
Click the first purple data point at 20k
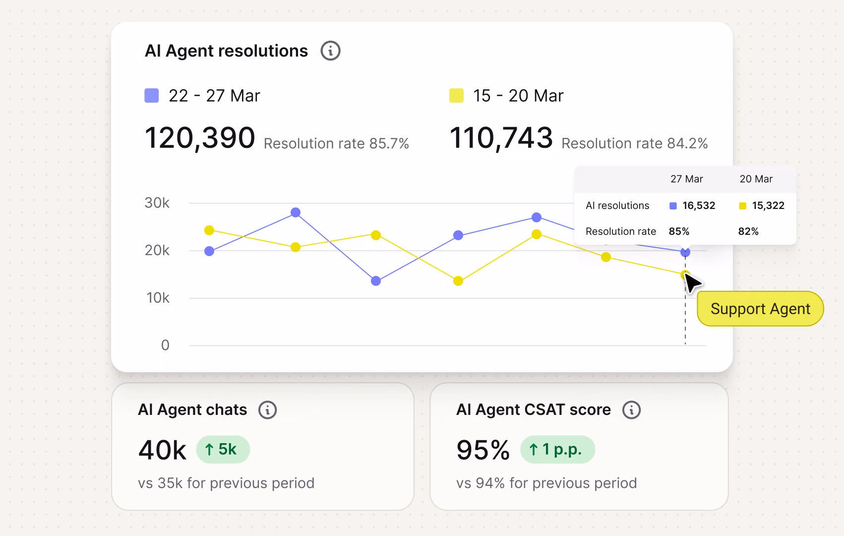click(x=209, y=251)
